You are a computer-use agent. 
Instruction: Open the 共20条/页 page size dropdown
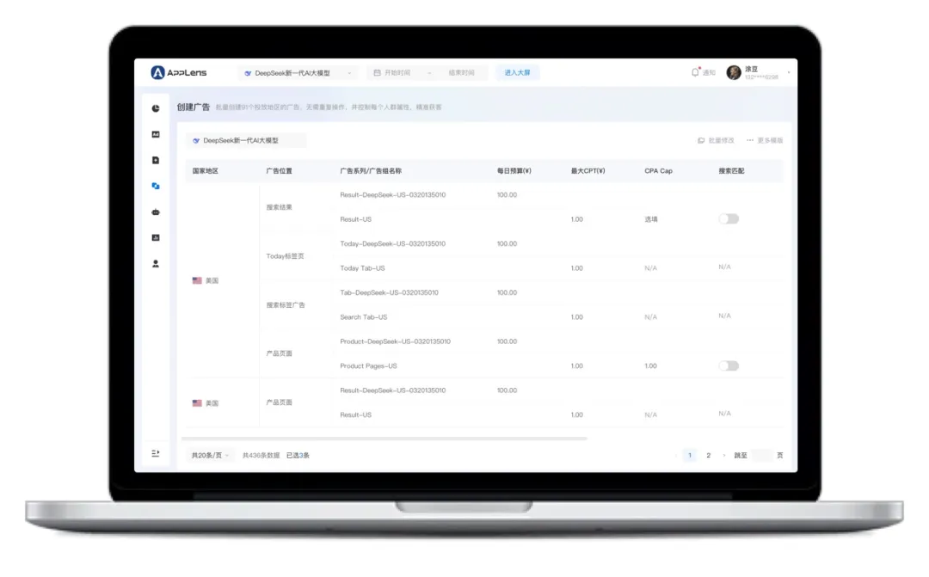(210, 456)
